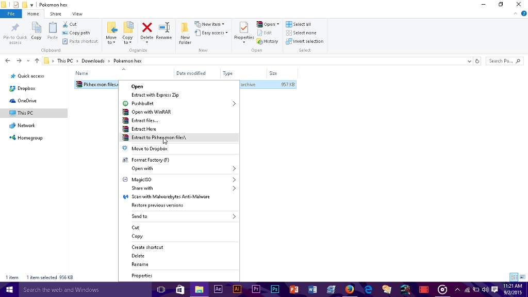This screenshot has height=297, width=528.
Task: Select Dropbox in the sidebar
Action: click(x=26, y=88)
